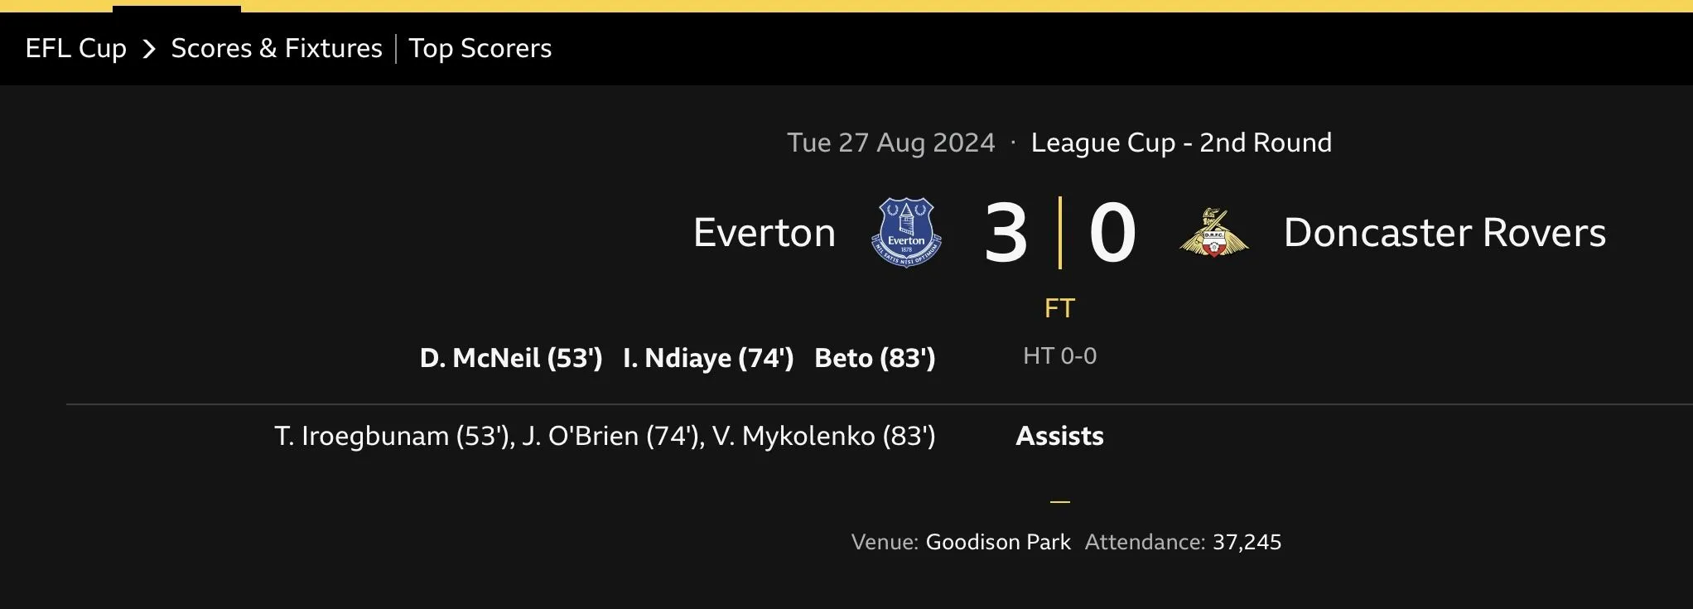Screen dimensions: 1693x609
Task: Click Doncaster's score of 0
Action: 1112,234
